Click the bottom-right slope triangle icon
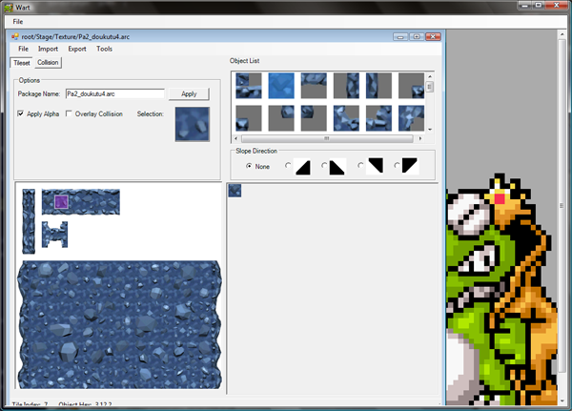The height and width of the screenshot is (411, 572). coord(303,167)
